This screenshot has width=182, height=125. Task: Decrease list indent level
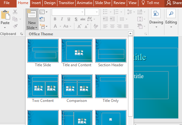coord(105,19)
